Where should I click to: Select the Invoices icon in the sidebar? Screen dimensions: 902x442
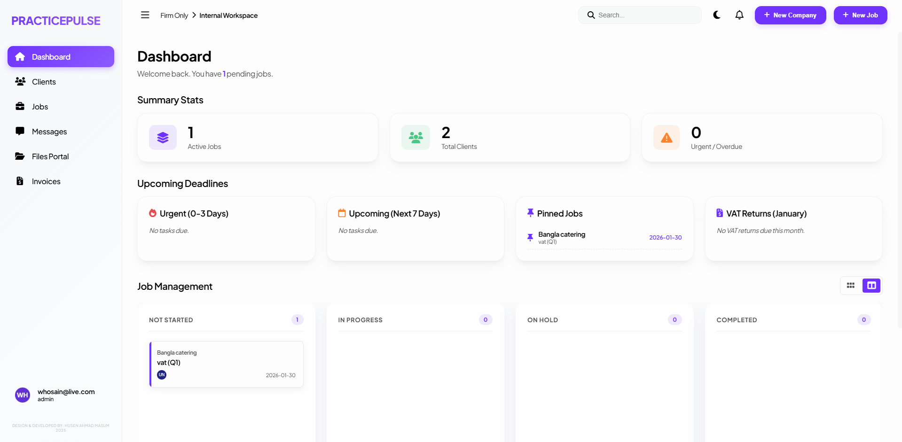pos(20,181)
